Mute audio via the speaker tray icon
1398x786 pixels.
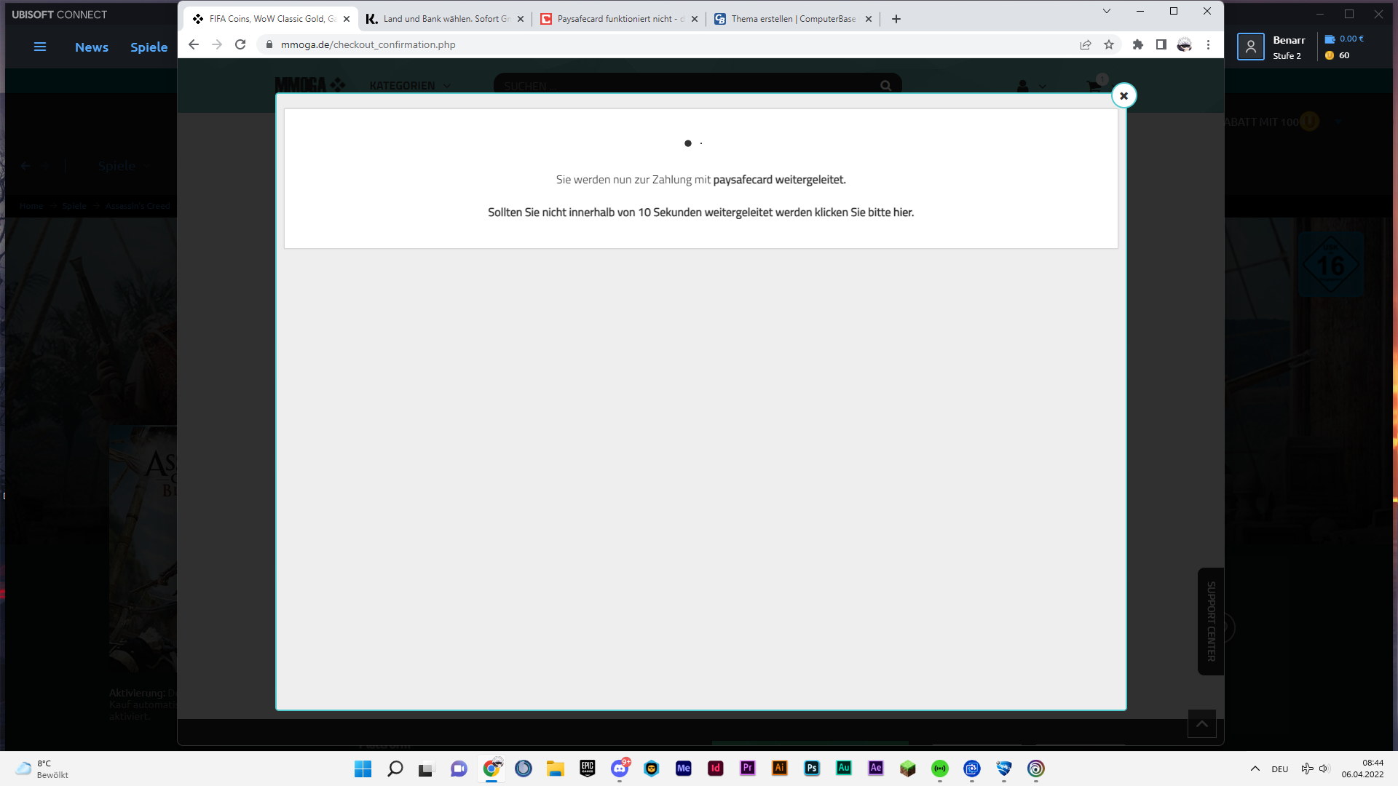[x=1322, y=769]
